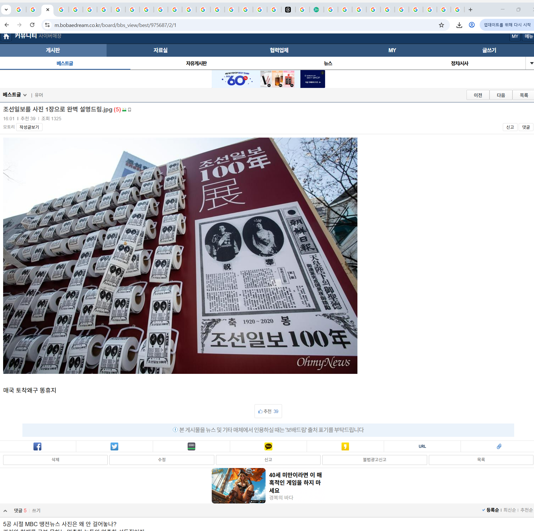
Task: View site information icon in address bar
Action: pos(47,25)
